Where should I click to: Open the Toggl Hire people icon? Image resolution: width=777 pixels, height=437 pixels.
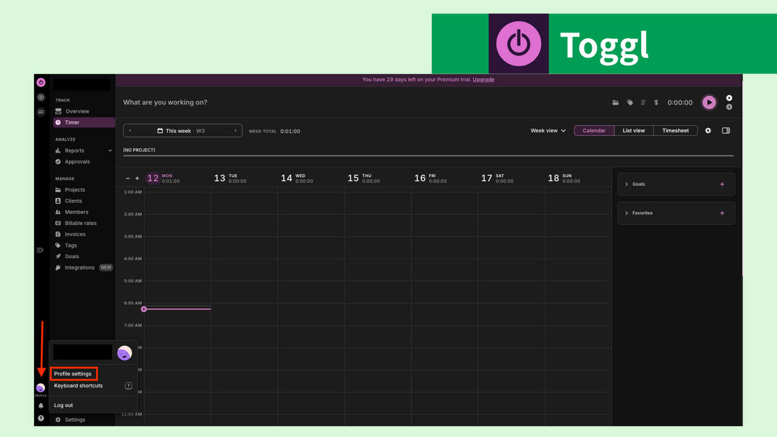coord(41,112)
